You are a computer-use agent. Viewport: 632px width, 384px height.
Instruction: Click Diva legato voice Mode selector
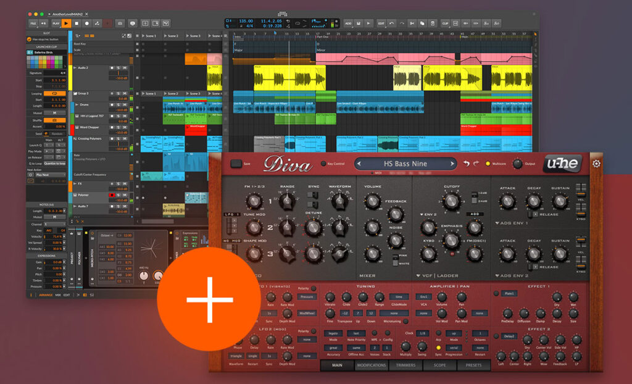click(333, 333)
